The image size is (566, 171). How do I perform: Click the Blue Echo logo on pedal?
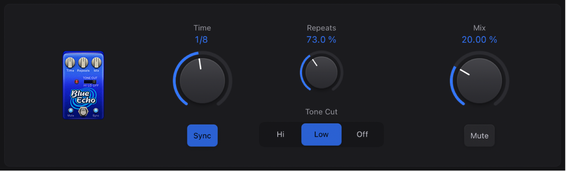pos(83,96)
